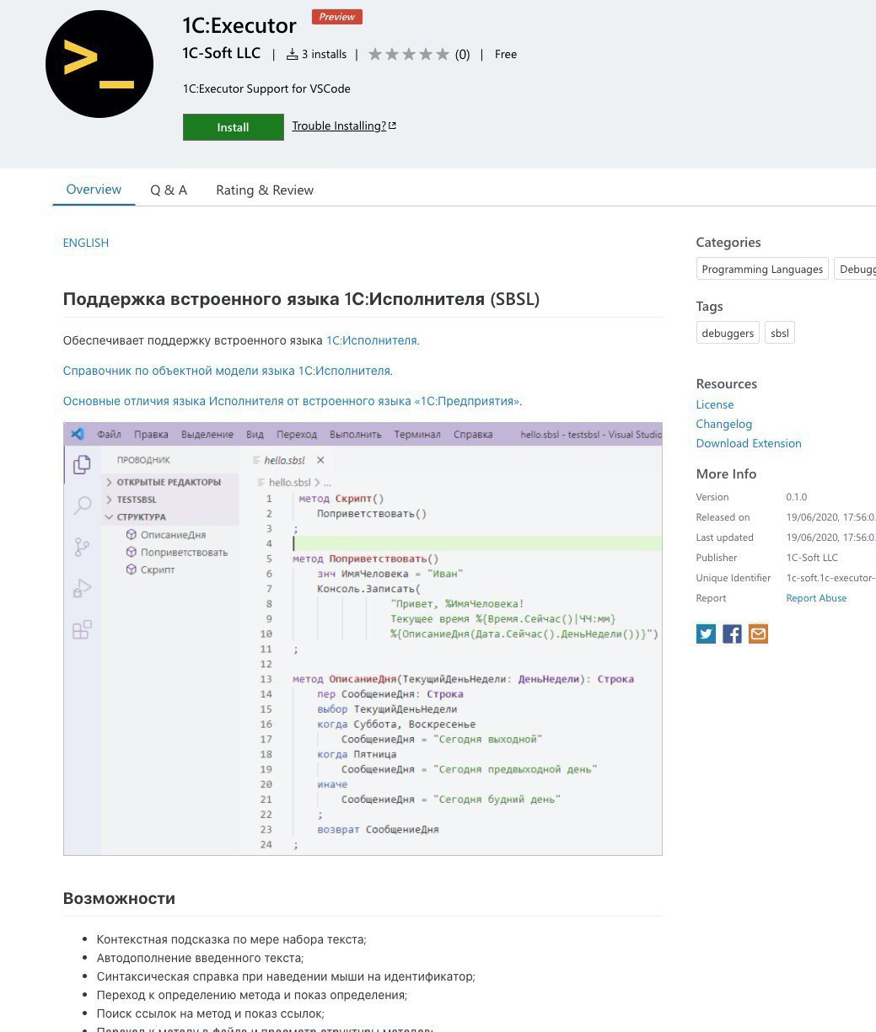Select ОписаниеДня in the structure tree
This screenshot has width=876, height=1032.
tap(173, 535)
